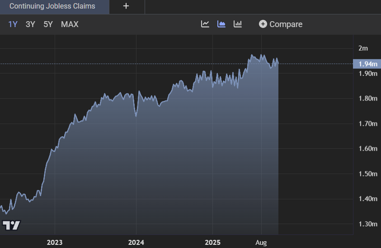Open the Continuing Jobless Claims tab
Image resolution: width=381 pixels, height=248 pixels.
coord(52,6)
